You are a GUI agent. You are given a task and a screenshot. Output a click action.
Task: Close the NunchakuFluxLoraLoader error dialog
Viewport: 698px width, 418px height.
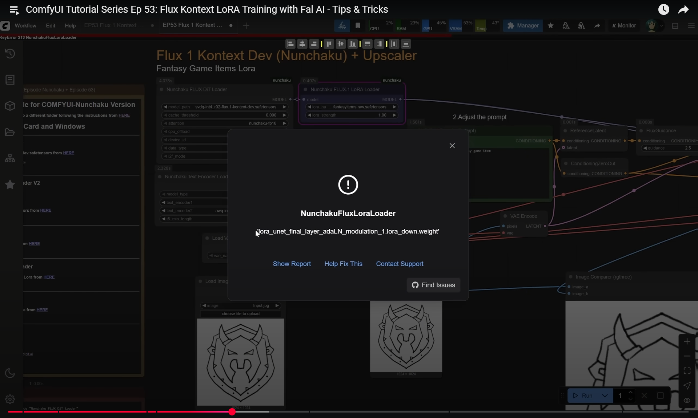[x=452, y=146]
